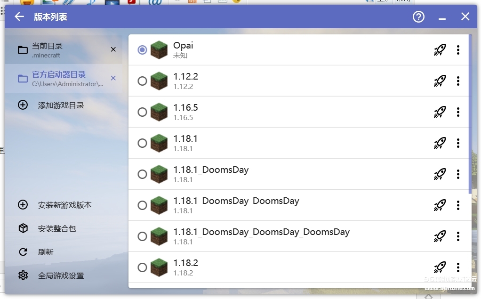Viewport: 481px width, 299px height.
Task: Open the help question mark icon
Action: tap(418, 17)
